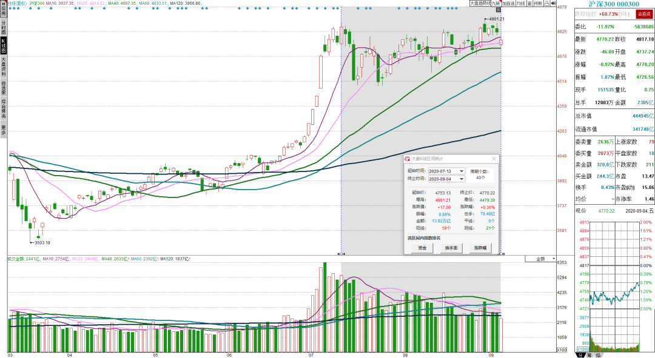Image resolution: width=655 pixels, height=358 pixels.
Task: Click the 换手率 ranking button
Action: pos(451,248)
